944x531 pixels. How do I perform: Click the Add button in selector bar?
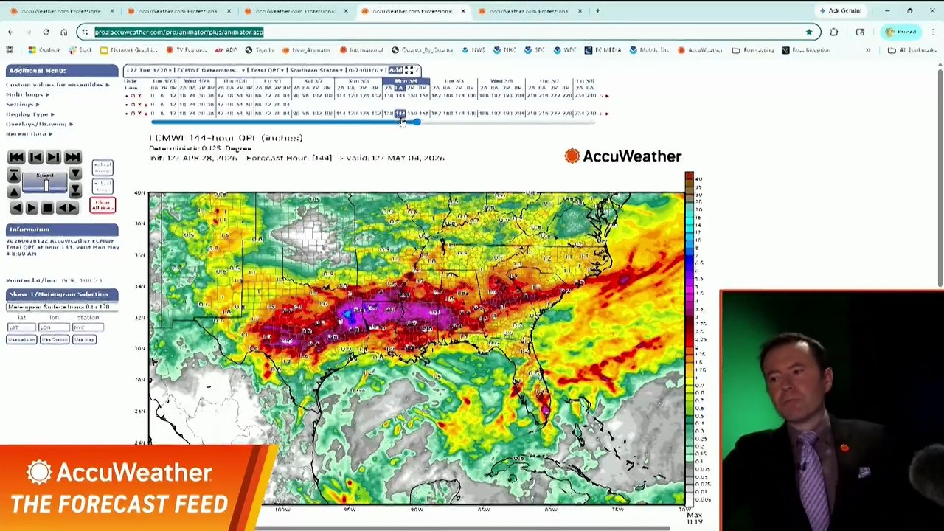(x=395, y=70)
